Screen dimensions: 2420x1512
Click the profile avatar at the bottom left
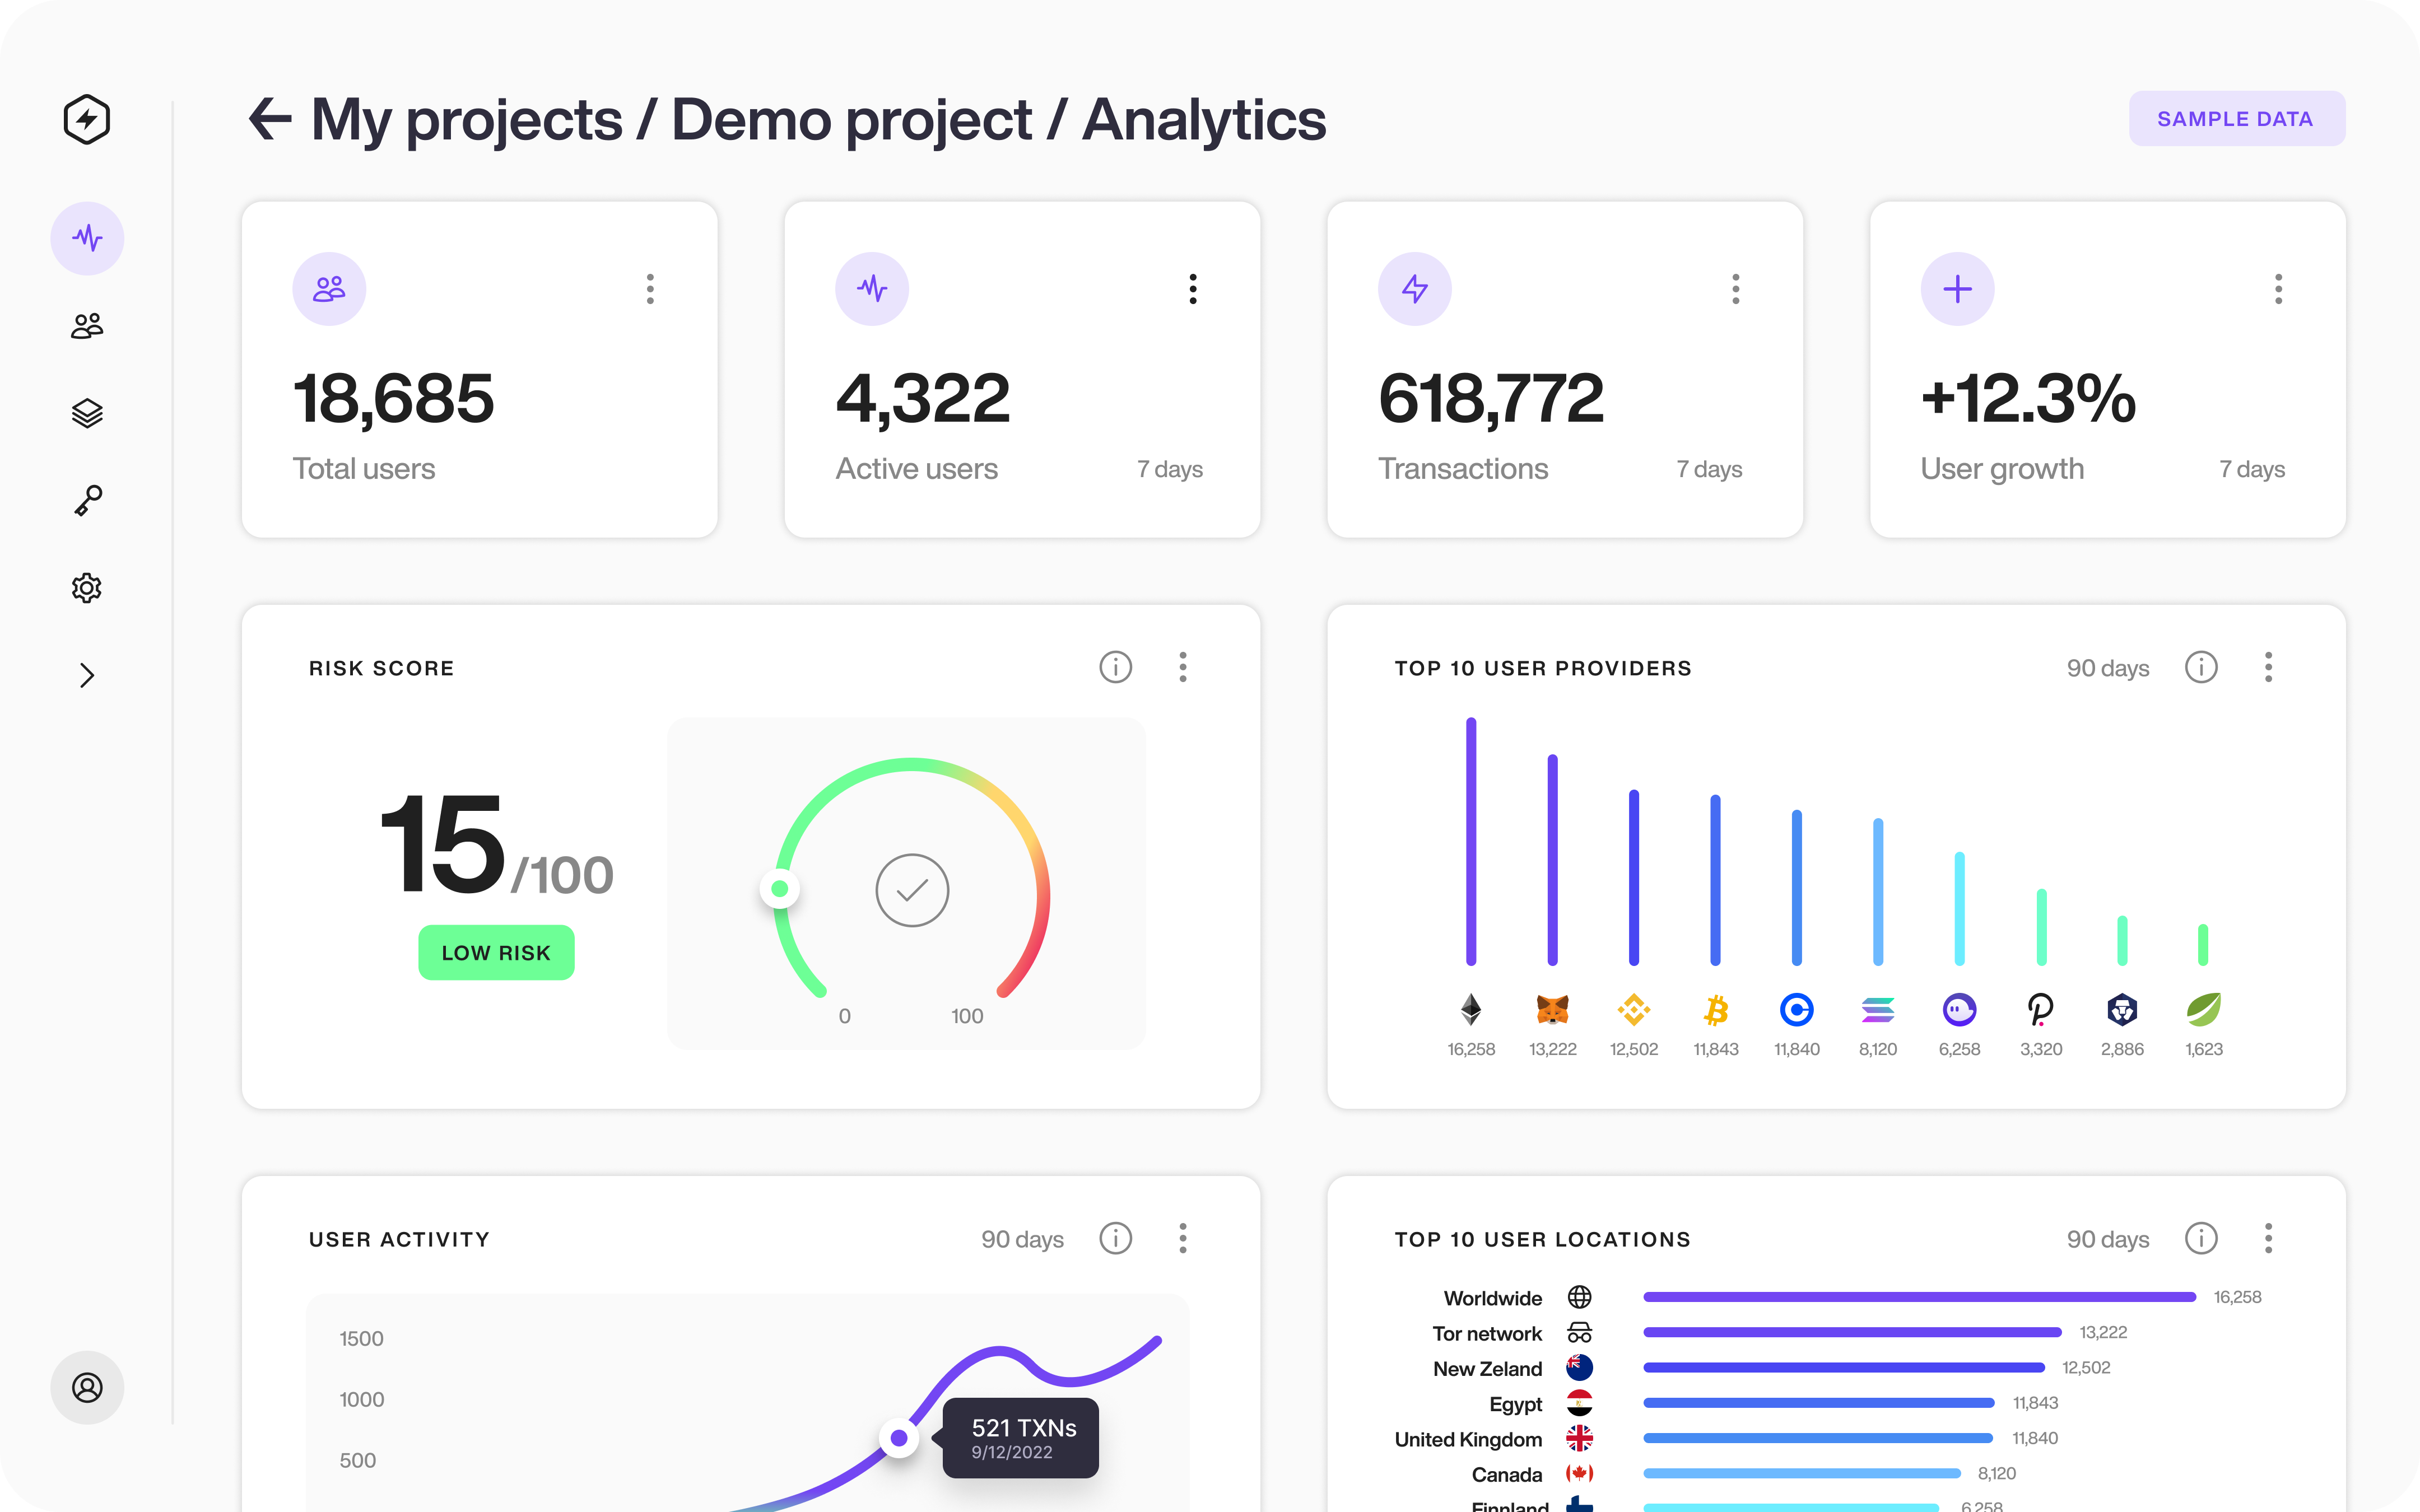(x=87, y=1388)
